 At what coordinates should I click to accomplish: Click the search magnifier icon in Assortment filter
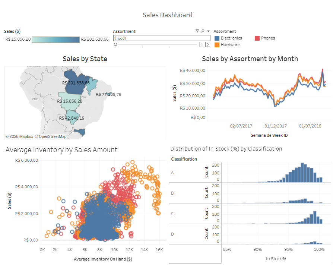tap(203, 31)
